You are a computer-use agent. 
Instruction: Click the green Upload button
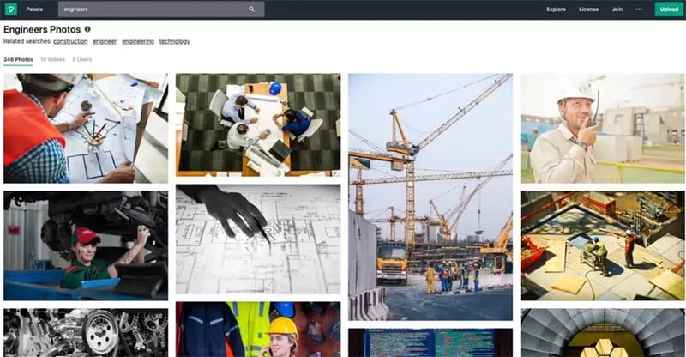coord(669,9)
